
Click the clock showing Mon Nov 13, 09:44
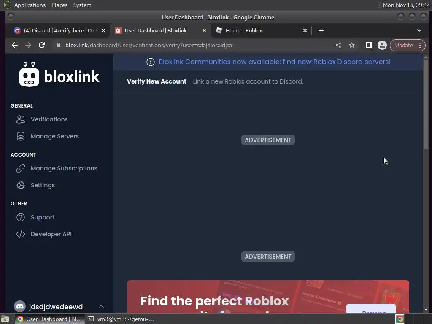406,5
